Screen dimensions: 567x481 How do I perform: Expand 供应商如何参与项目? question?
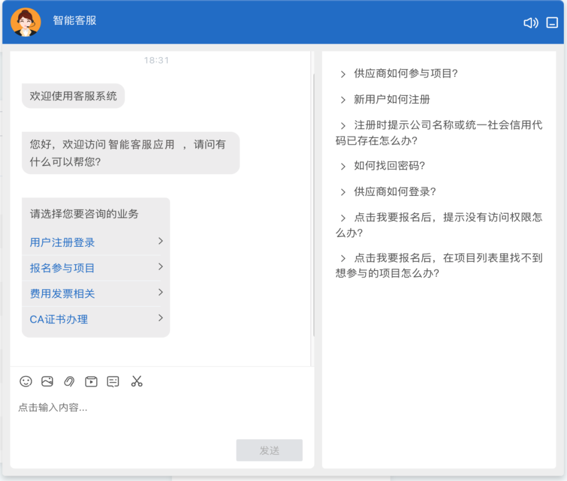pyautogui.click(x=405, y=74)
